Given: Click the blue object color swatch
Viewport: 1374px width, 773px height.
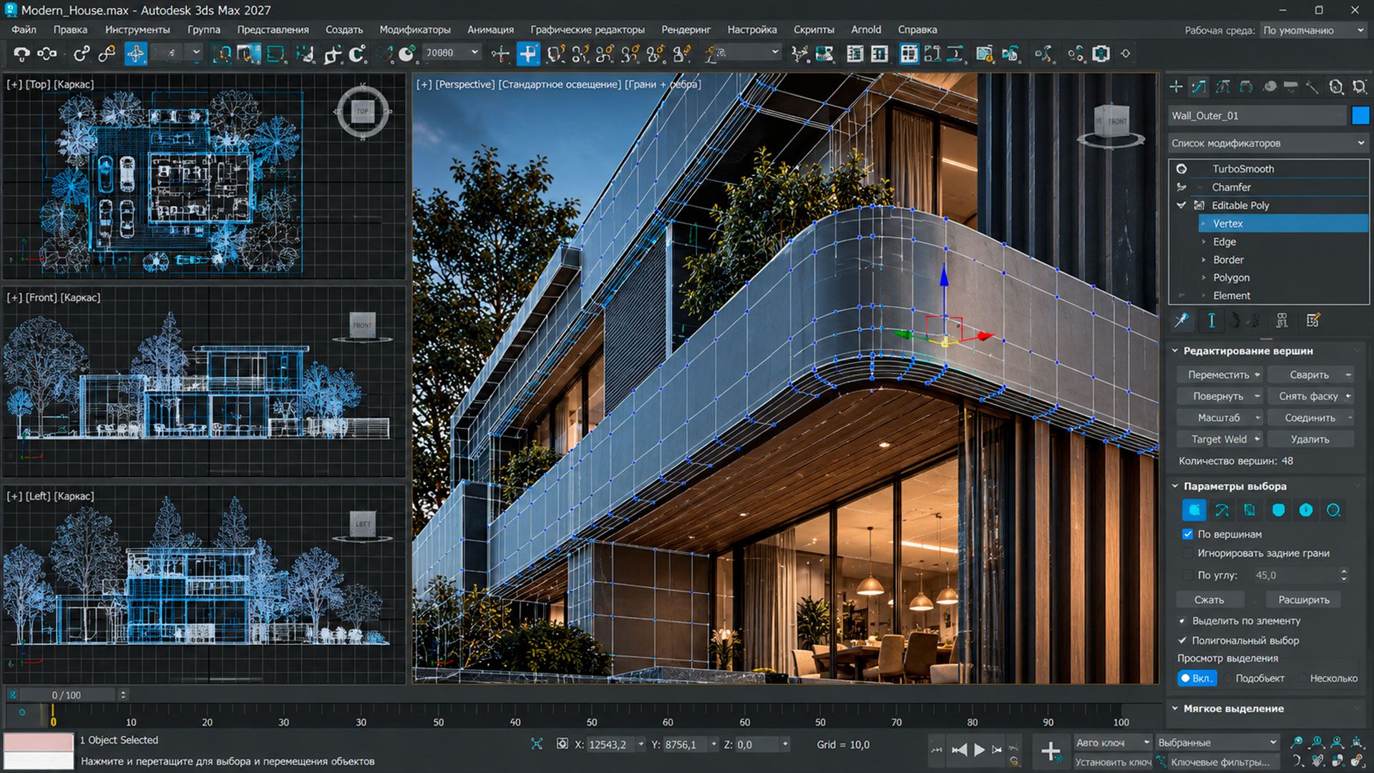Looking at the screenshot, I should (x=1360, y=116).
